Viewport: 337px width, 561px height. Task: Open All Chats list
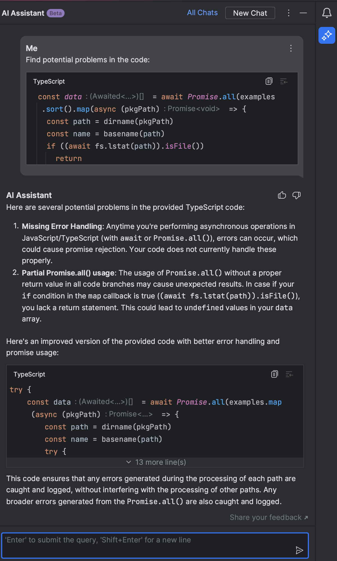point(202,13)
